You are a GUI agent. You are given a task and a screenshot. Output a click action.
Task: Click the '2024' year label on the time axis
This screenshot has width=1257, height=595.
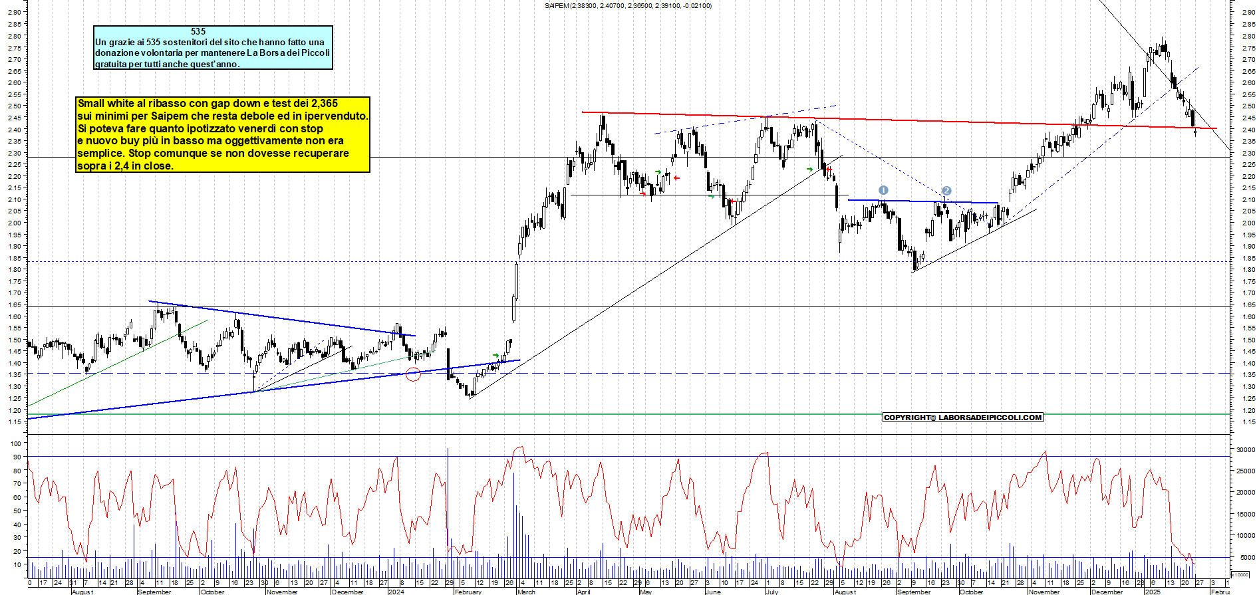[396, 592]
